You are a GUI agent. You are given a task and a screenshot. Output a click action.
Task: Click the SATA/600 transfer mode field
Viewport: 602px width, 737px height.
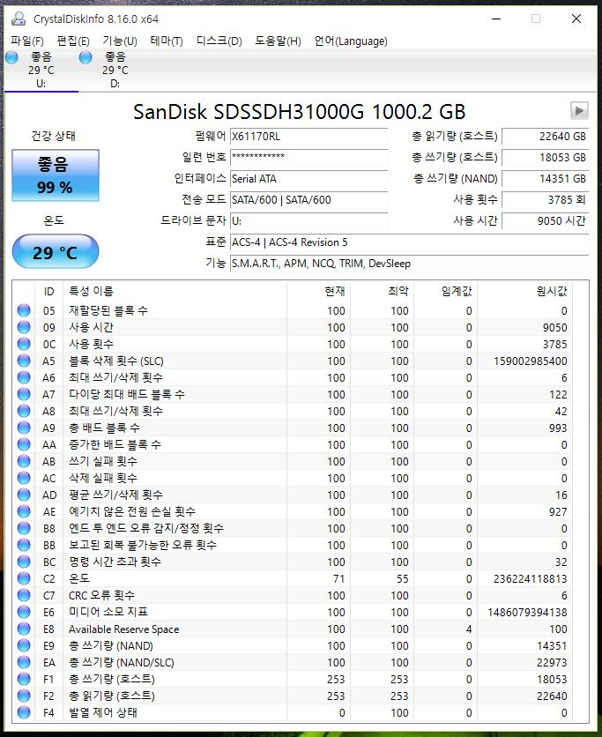coord(308,200)
